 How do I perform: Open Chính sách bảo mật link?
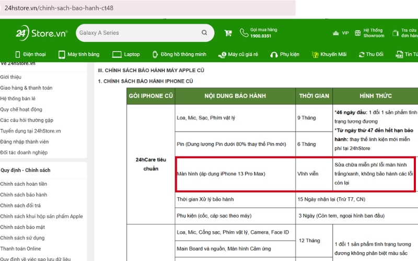point(22,227)
